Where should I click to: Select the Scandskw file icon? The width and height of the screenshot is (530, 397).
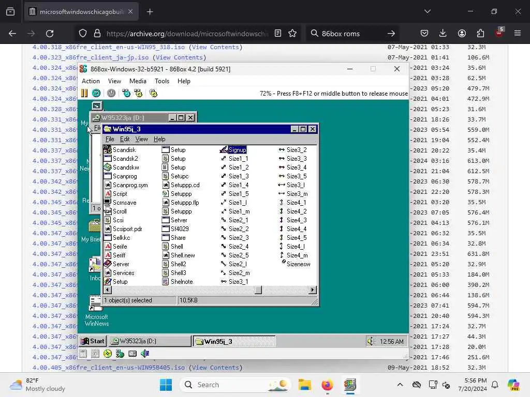[x=121, y=167]
